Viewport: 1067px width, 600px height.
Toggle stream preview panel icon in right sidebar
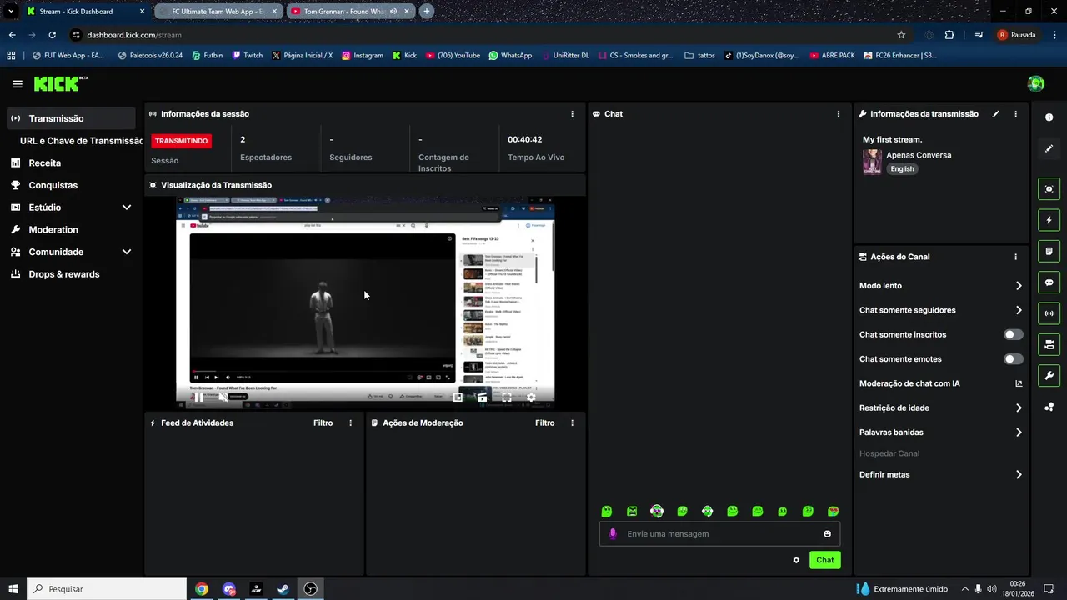tap(1049, 189)
